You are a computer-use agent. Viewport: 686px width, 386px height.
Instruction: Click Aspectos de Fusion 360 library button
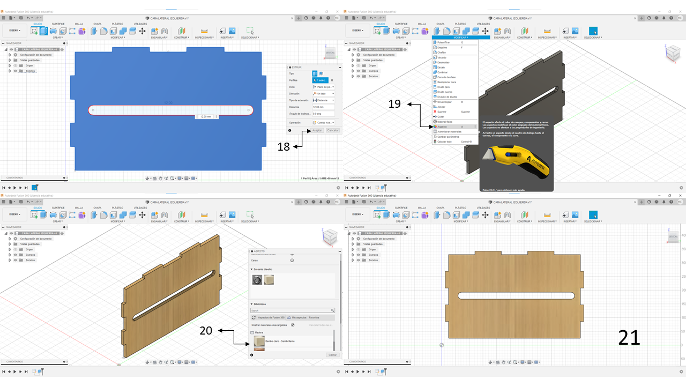point(271,317)
